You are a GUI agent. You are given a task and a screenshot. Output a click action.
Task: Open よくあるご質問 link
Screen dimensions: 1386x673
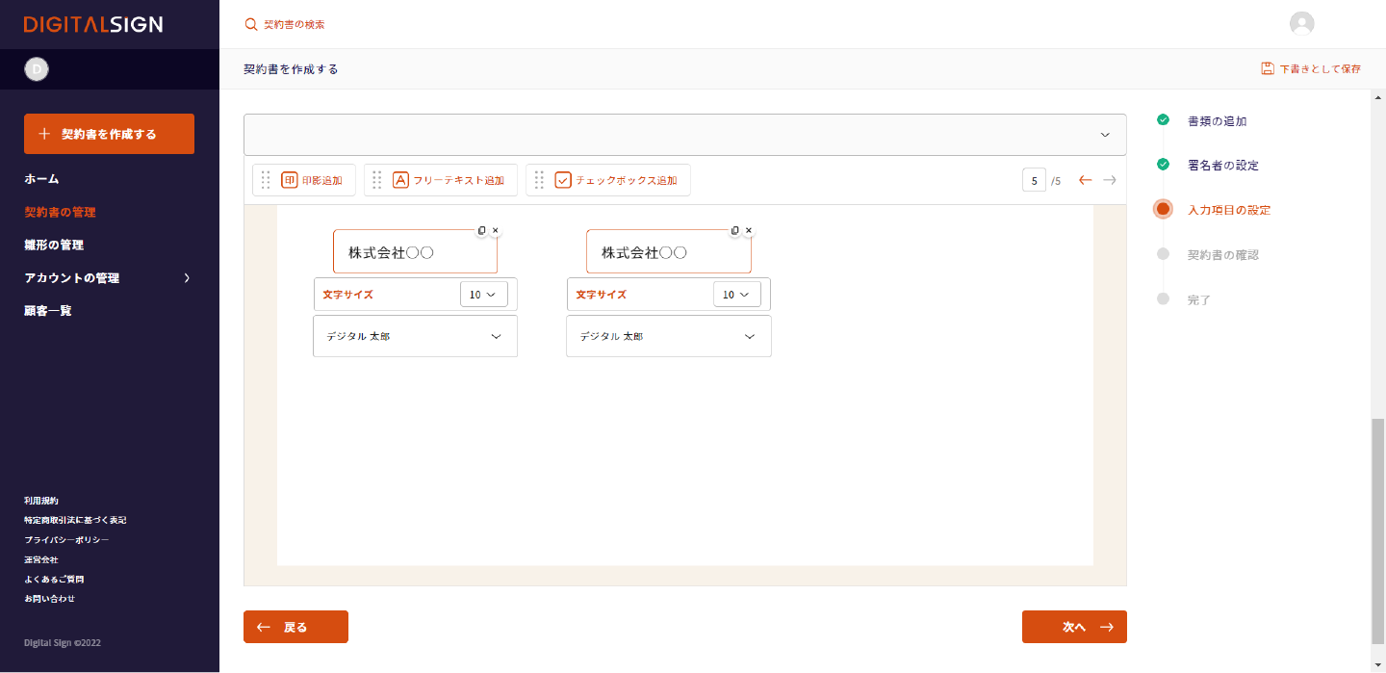pyautogui.click(x=54, y=580)
